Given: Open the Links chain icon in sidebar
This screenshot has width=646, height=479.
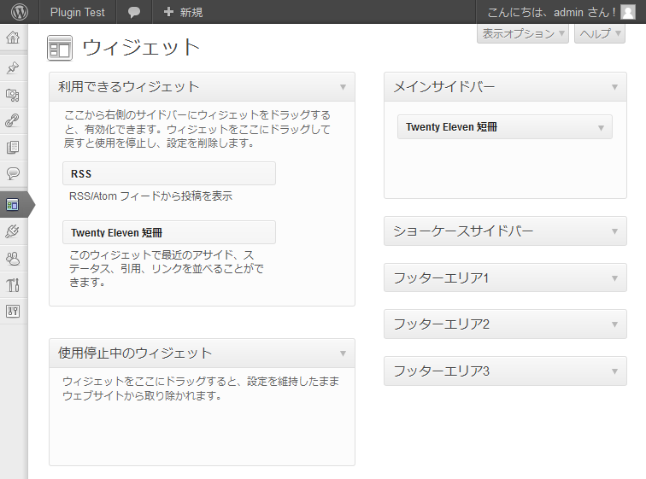Looking at the screenshot, I should [13, 120].
